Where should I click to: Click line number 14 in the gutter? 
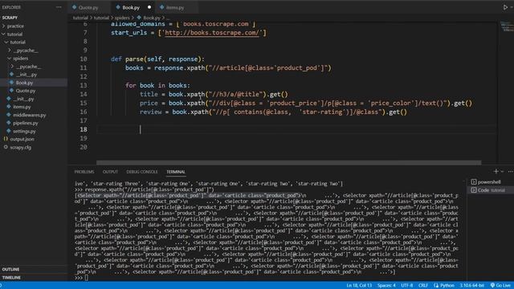[84, 95]
